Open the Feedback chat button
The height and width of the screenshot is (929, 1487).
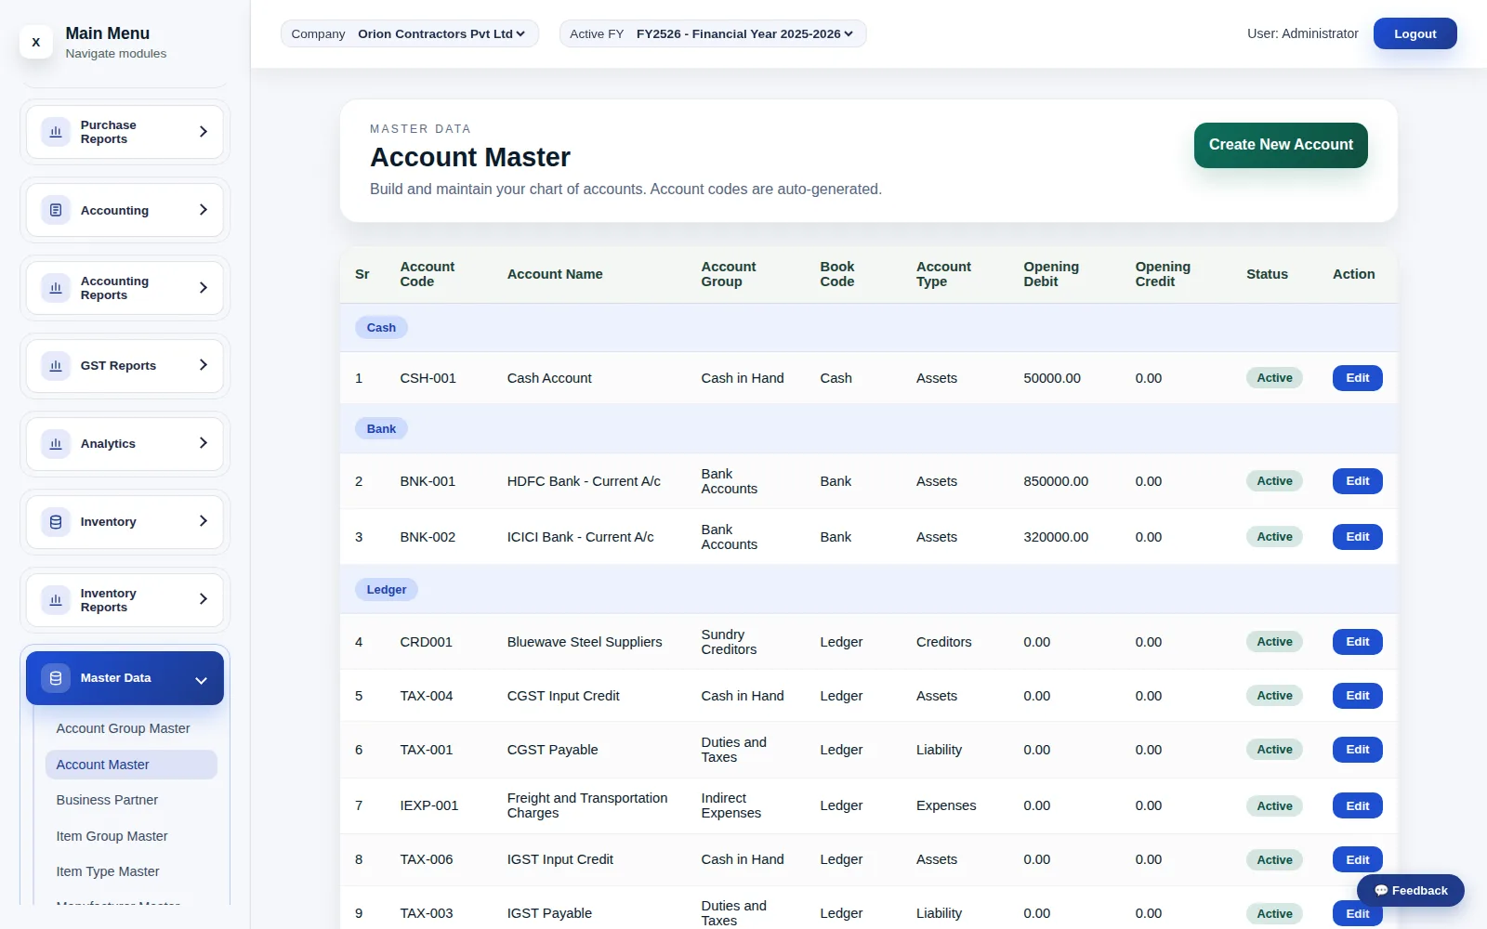(1410, 890)
